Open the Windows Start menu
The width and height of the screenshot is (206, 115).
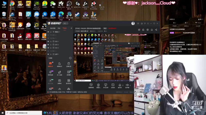[3, 113]
